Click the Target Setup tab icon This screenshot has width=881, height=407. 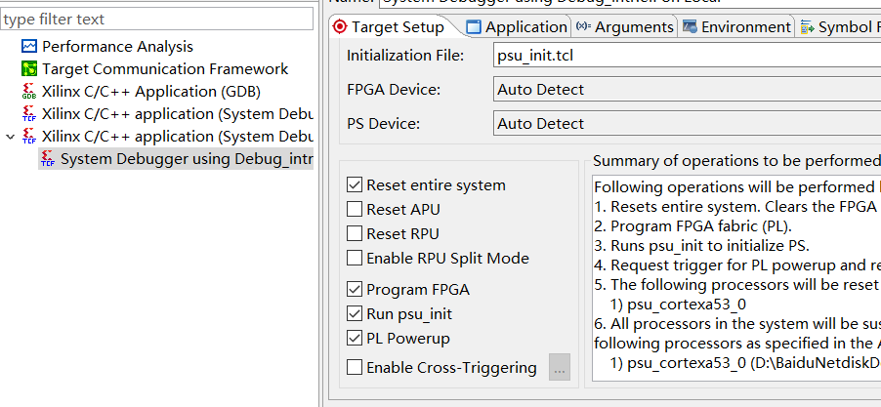[x=340, y=27]
